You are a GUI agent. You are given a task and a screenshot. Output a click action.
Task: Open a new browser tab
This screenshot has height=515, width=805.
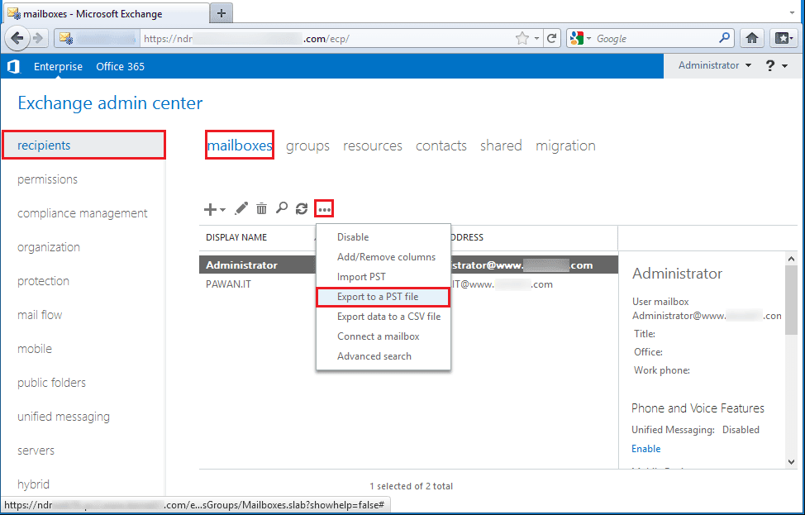(221, 13)
